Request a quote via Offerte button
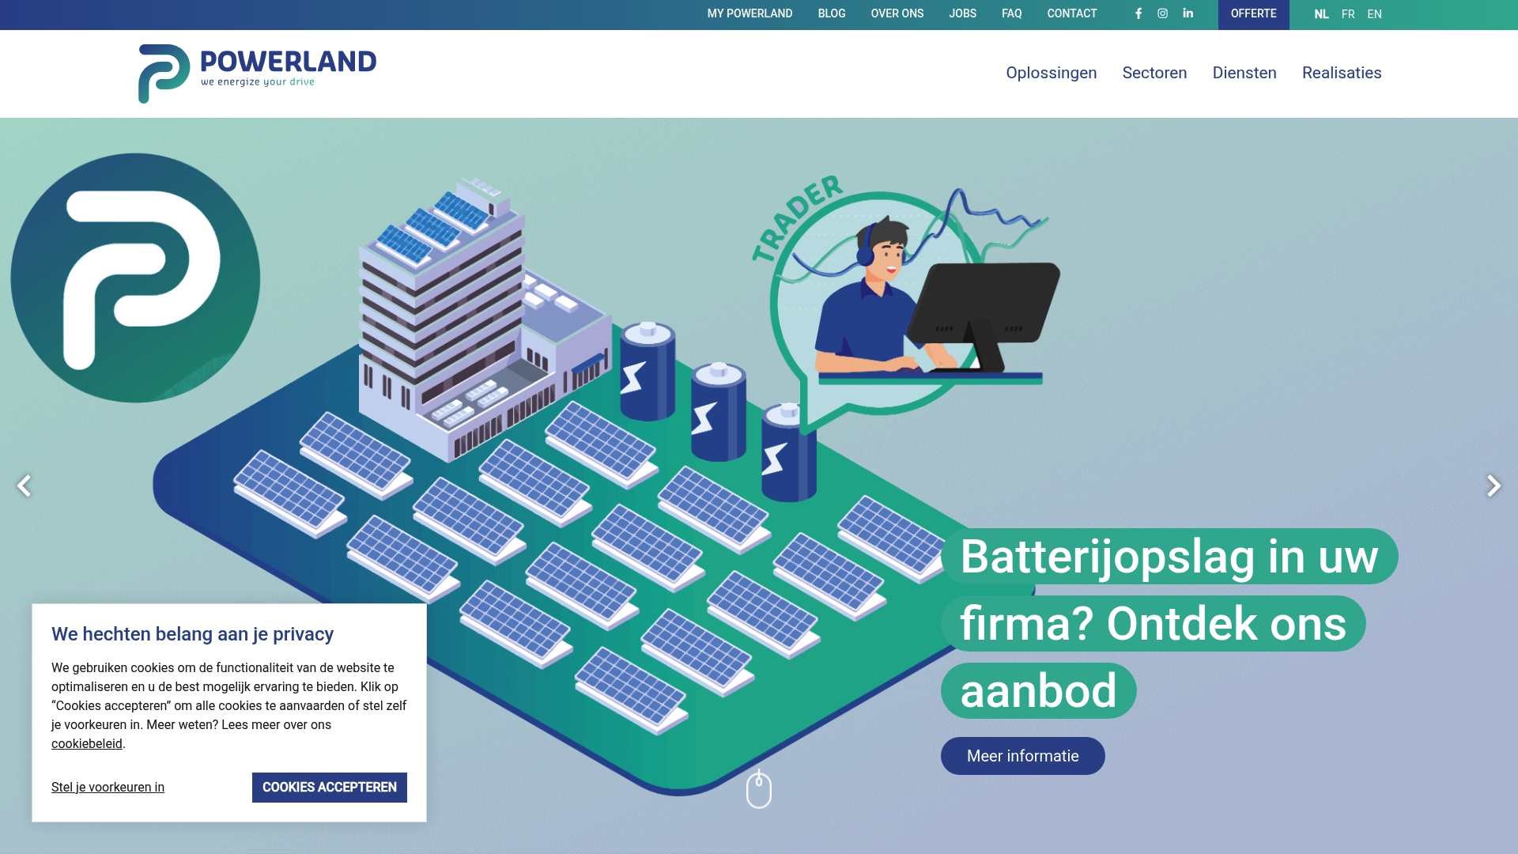Screen dimensions: 1518x854 point(1253,14)
